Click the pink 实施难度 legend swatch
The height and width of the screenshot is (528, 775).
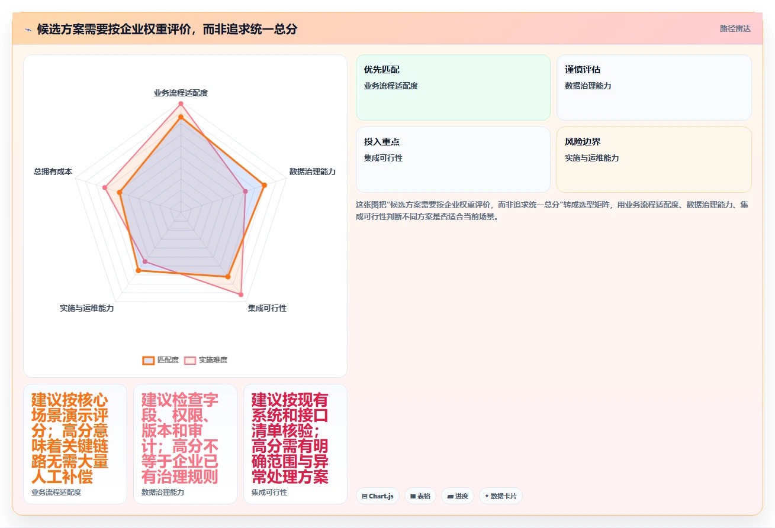click(190, 360)
